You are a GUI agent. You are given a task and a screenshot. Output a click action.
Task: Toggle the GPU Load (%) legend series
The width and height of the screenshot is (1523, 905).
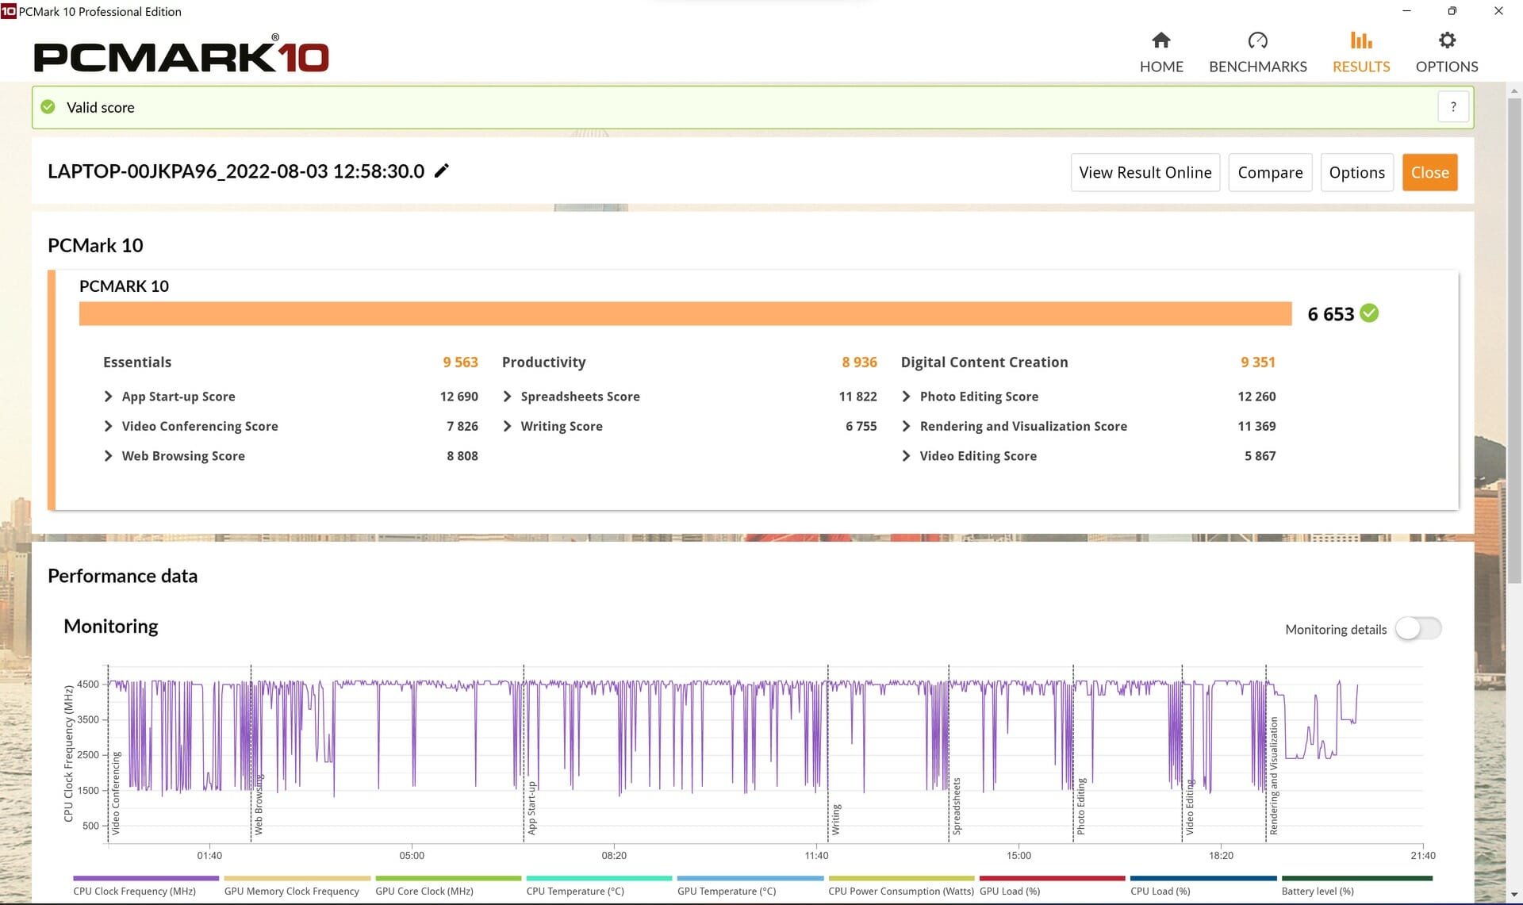point(1052,885)
